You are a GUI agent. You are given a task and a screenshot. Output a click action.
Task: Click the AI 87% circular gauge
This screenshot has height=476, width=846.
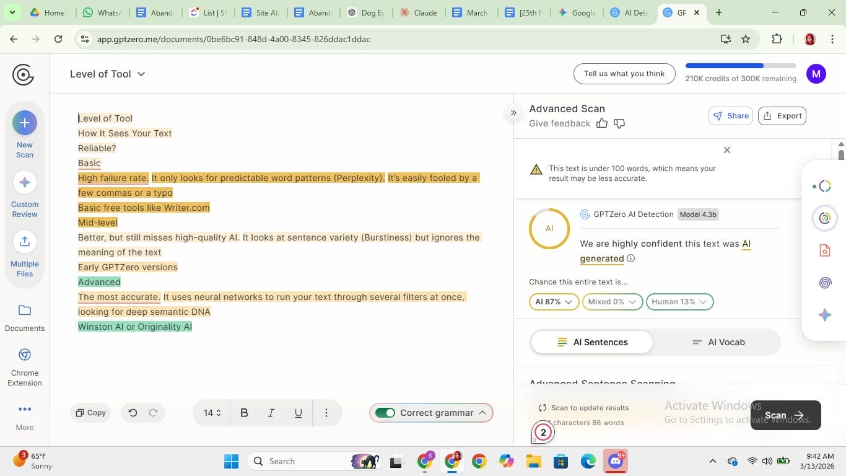(x=549, y=229)
